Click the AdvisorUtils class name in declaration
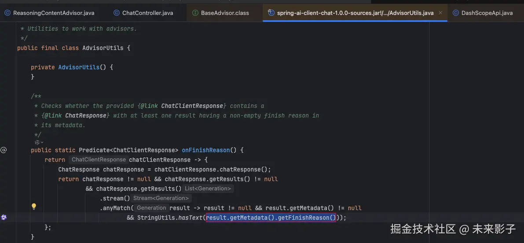 (x=103, y=48)
